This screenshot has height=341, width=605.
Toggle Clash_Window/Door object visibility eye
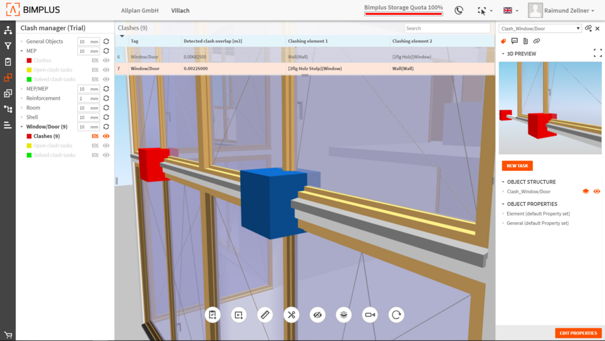click(x=597, y=191)
